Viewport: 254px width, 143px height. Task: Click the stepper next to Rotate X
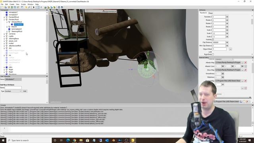(x=227, y=20)
